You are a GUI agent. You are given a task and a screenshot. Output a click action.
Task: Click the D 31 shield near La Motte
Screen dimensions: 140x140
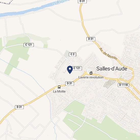click(69, 83)
